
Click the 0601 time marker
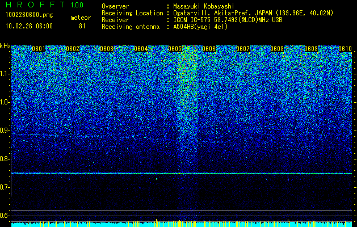[39, 49]
